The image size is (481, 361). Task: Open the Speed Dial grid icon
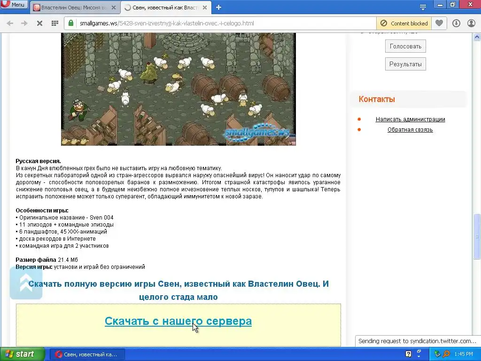55,24
